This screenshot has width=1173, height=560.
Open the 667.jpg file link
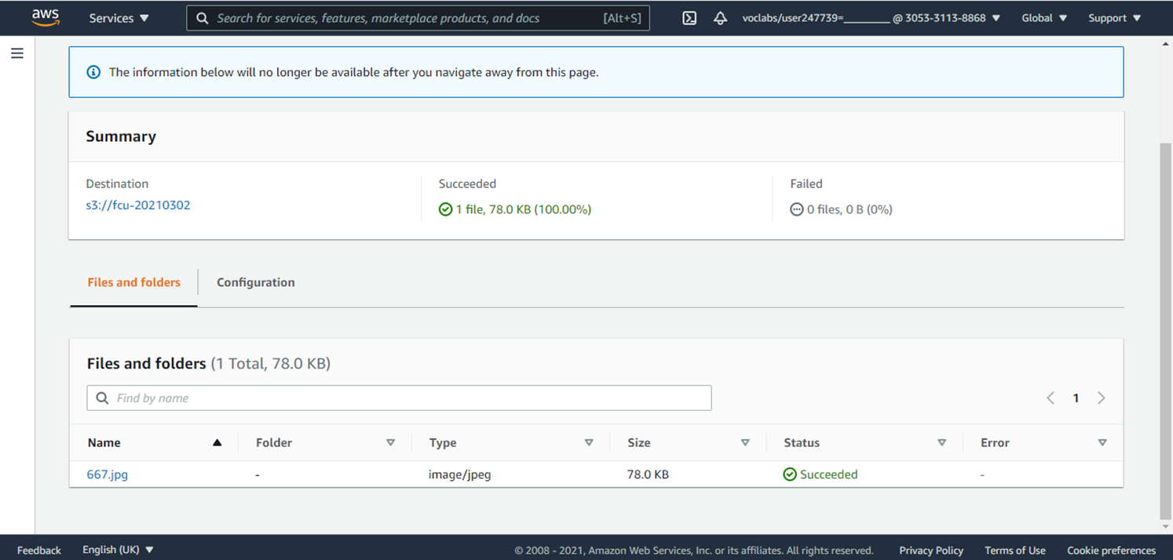point(108,475)
